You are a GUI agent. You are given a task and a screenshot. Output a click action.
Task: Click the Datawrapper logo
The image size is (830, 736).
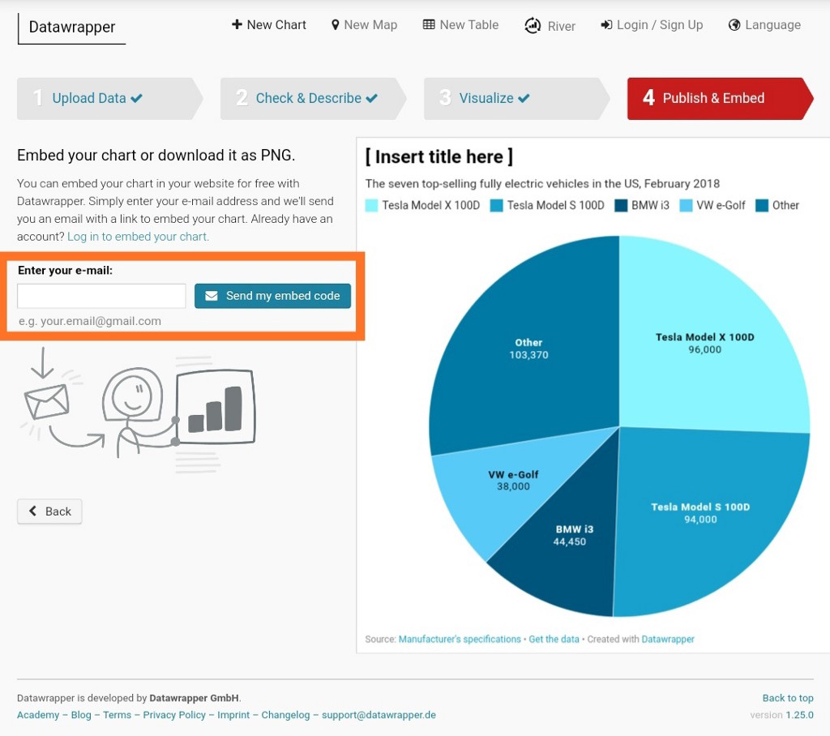71,27
